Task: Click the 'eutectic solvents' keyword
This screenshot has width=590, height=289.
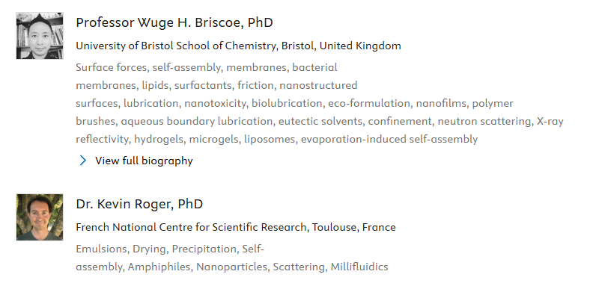Action: pos(320,122)
